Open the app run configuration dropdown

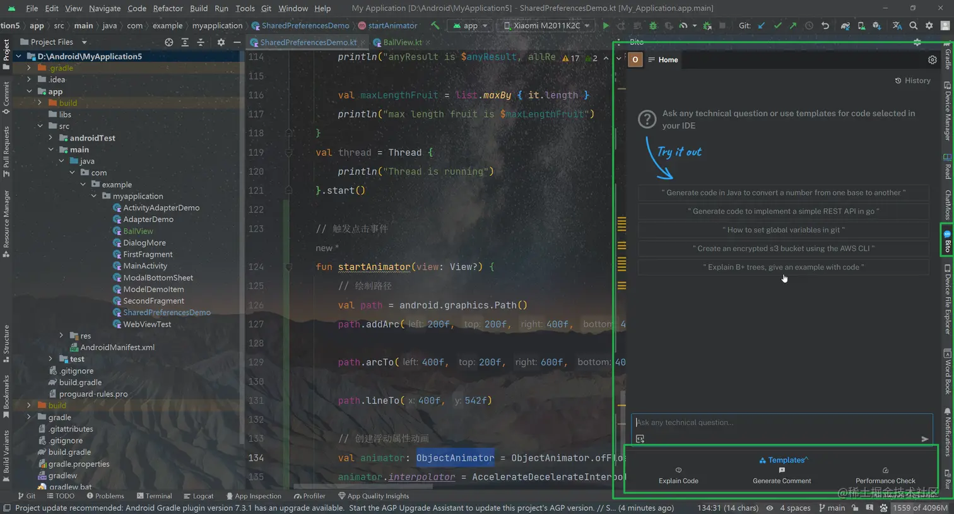click(x=471, y=26)
